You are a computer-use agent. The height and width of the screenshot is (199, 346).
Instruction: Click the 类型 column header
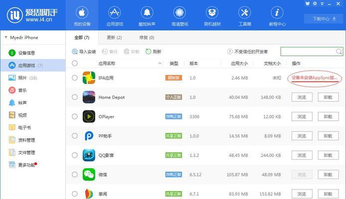tap(174, 63)
